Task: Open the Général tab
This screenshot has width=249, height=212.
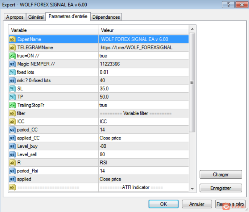Action: point(36,17)
